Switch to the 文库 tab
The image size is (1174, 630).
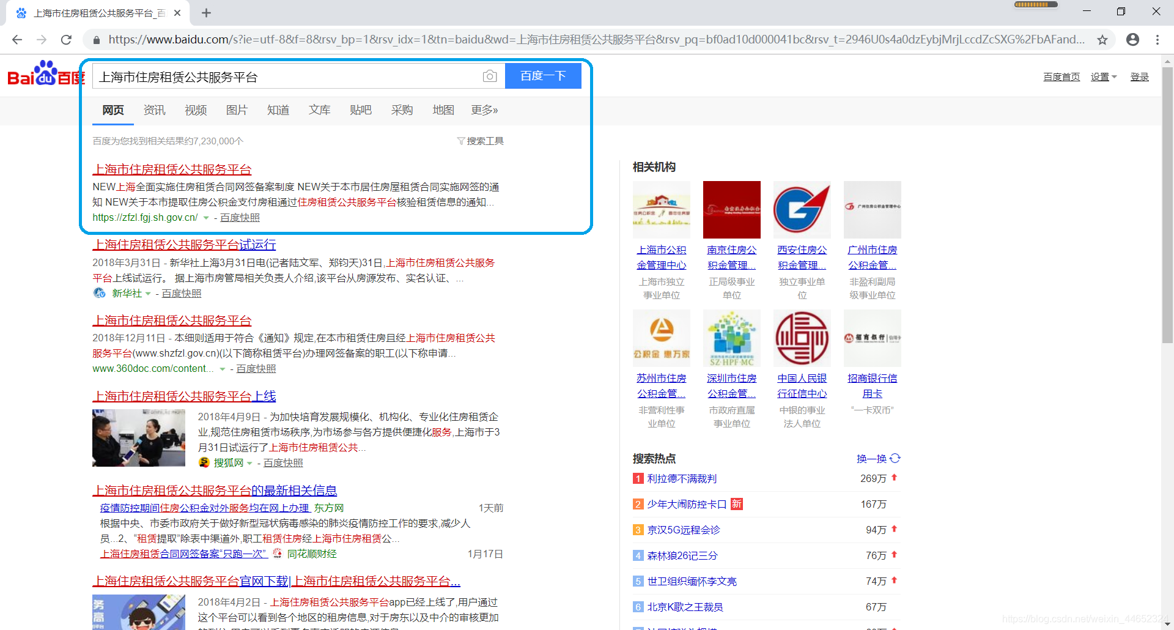pos(319,110)
